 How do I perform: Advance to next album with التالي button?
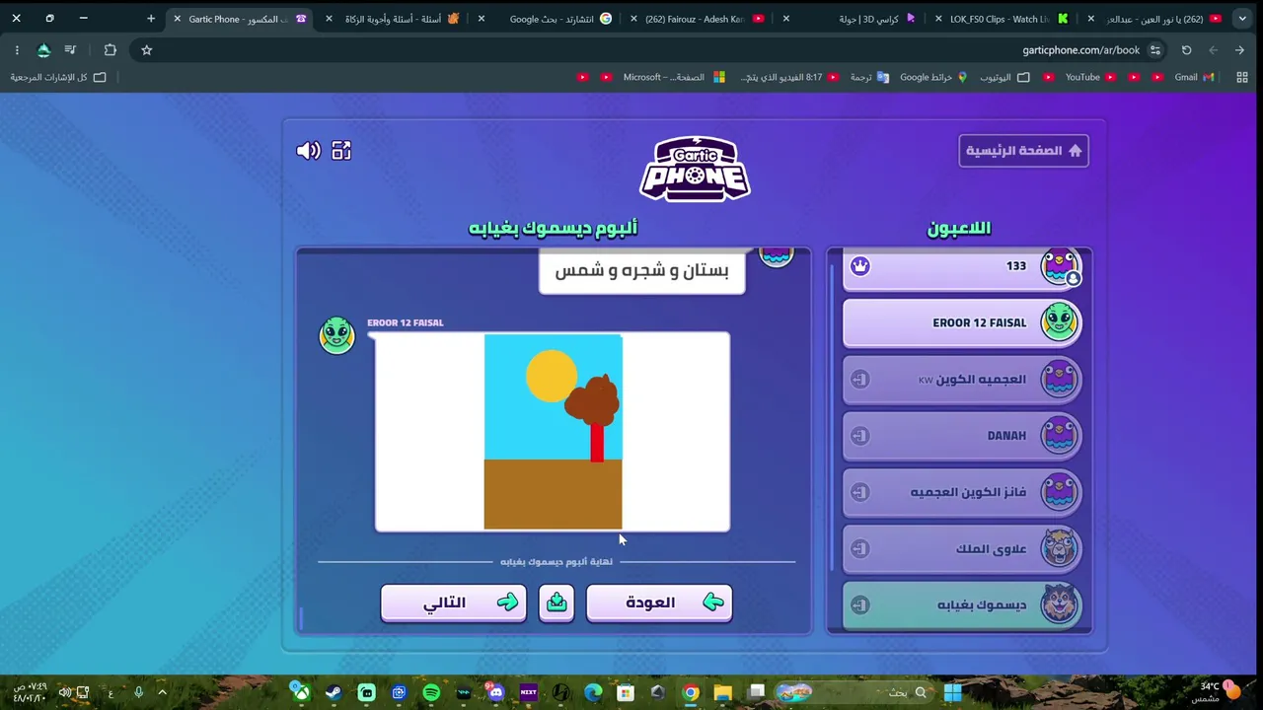pyautogui.click(x=453, y=603)
